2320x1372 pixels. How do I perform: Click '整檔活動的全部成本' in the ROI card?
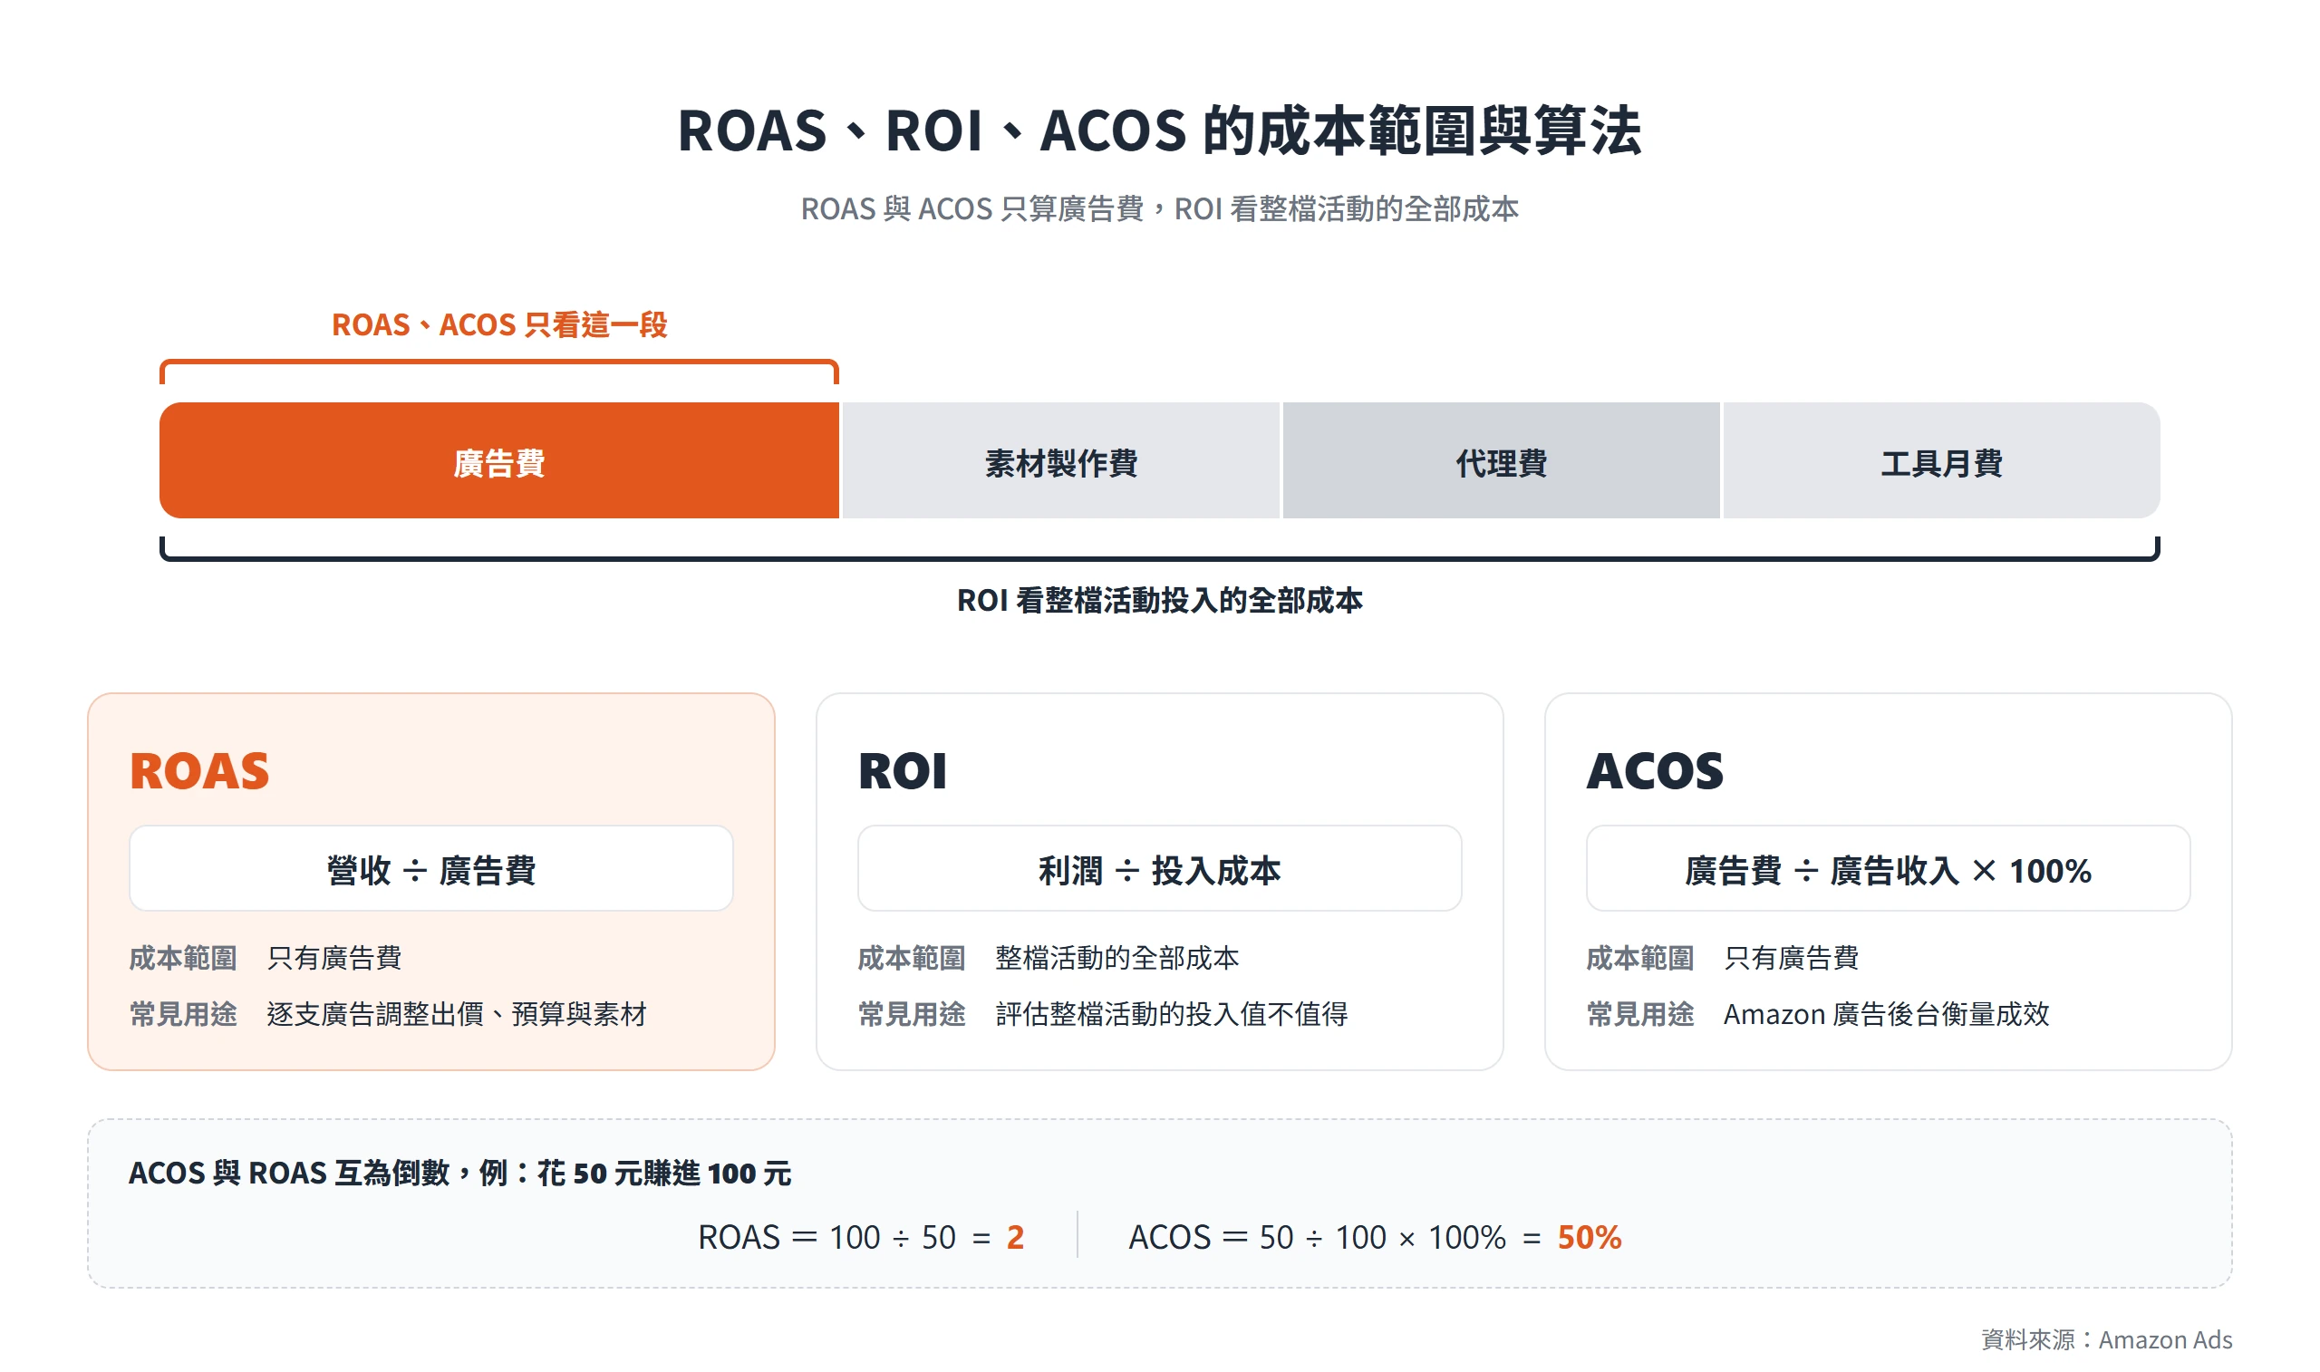tap(1117, 958)
